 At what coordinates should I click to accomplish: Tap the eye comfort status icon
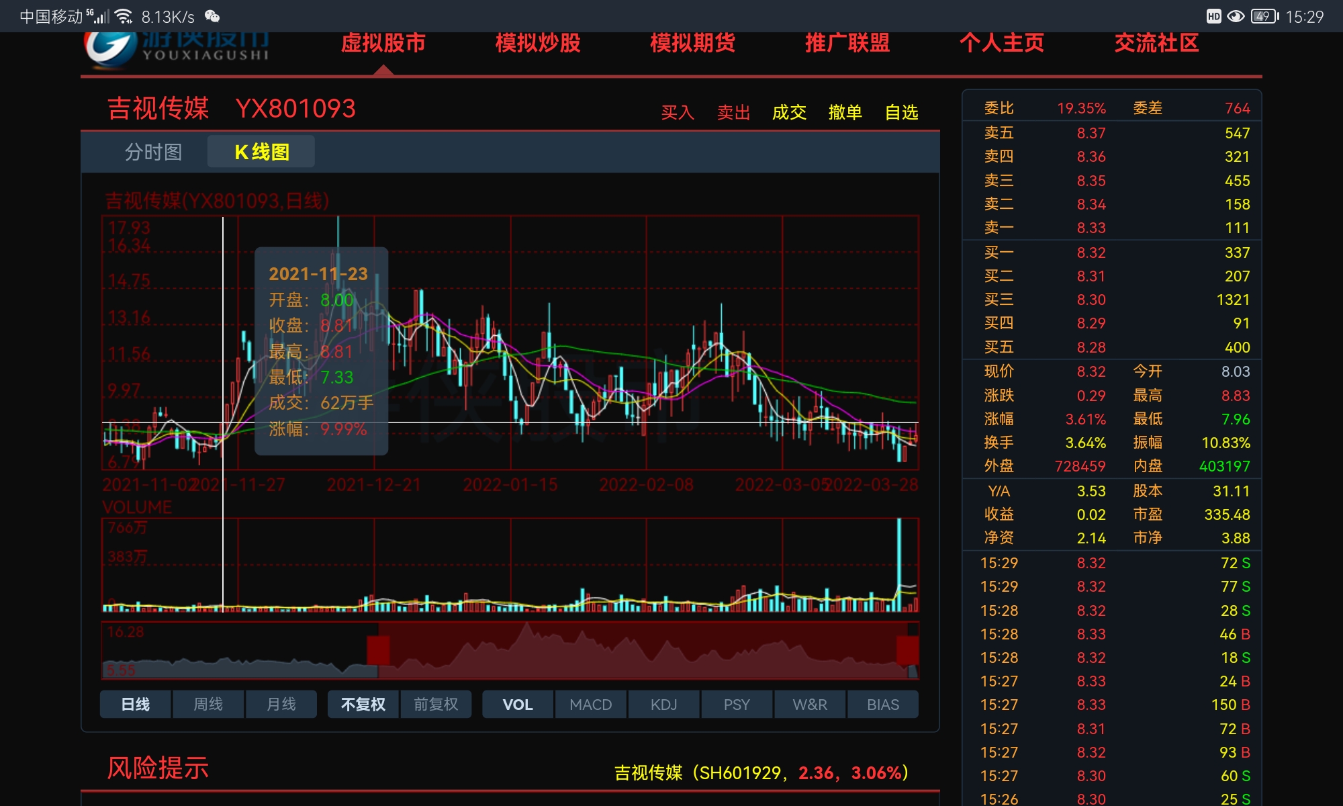point(1236,16)
